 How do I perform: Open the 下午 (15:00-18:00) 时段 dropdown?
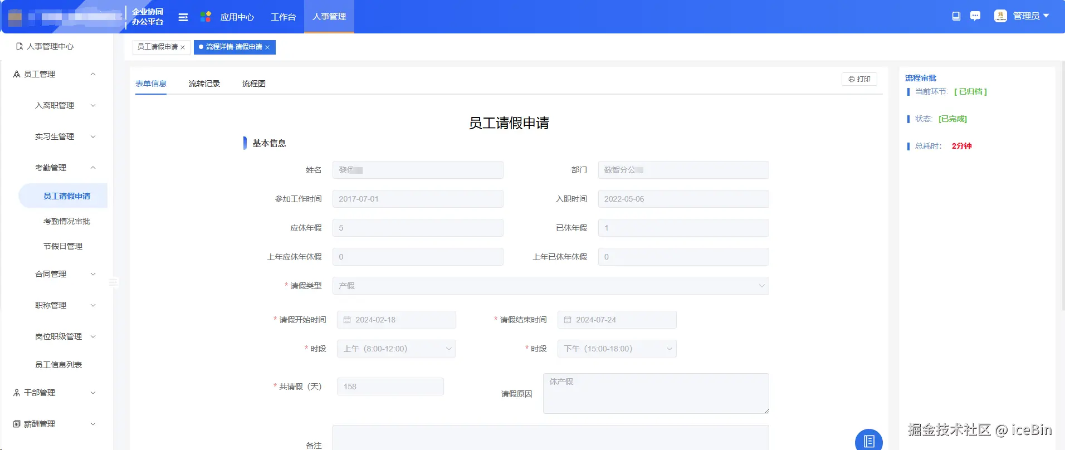click(x=617, y=349)
